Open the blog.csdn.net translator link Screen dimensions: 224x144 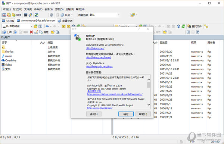click(99, 66)
